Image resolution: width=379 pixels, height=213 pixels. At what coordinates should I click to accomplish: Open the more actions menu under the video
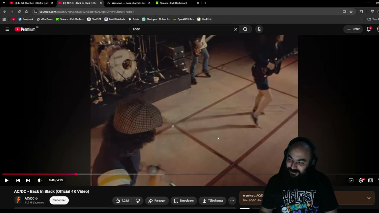click(232, 201)
